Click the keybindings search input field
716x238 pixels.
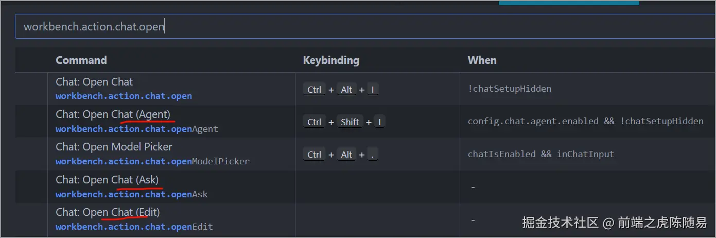(x=360, y=27)
